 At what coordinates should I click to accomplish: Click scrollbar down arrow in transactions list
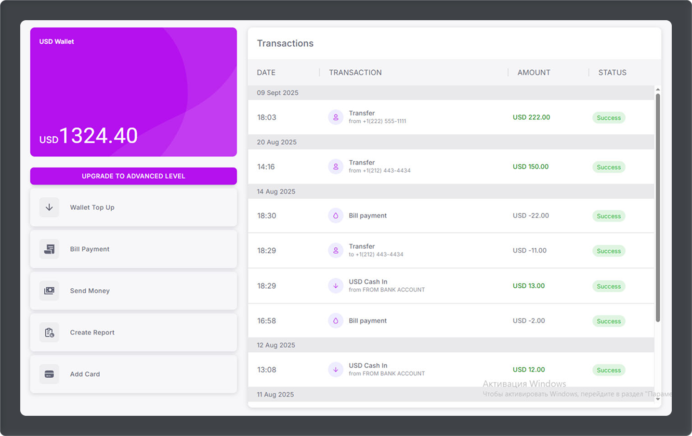coord(658,399)
